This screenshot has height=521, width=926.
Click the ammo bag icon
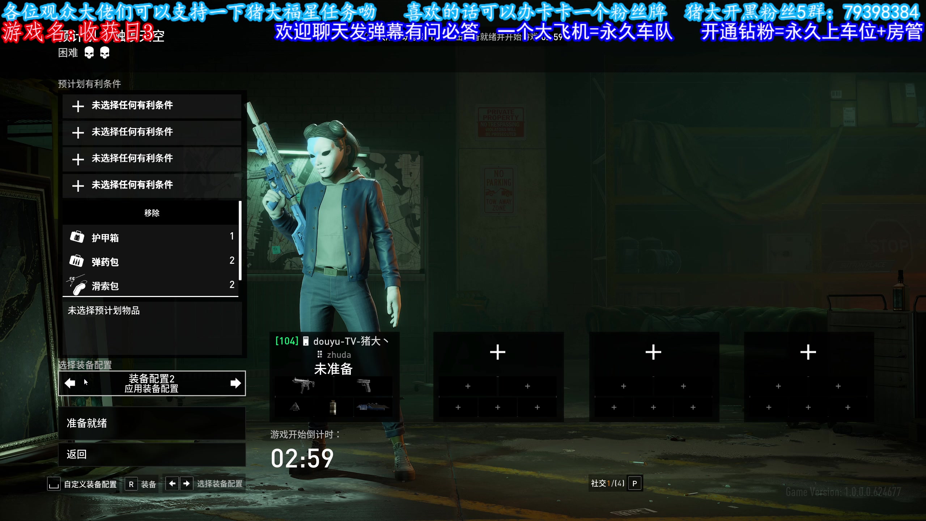76,260
